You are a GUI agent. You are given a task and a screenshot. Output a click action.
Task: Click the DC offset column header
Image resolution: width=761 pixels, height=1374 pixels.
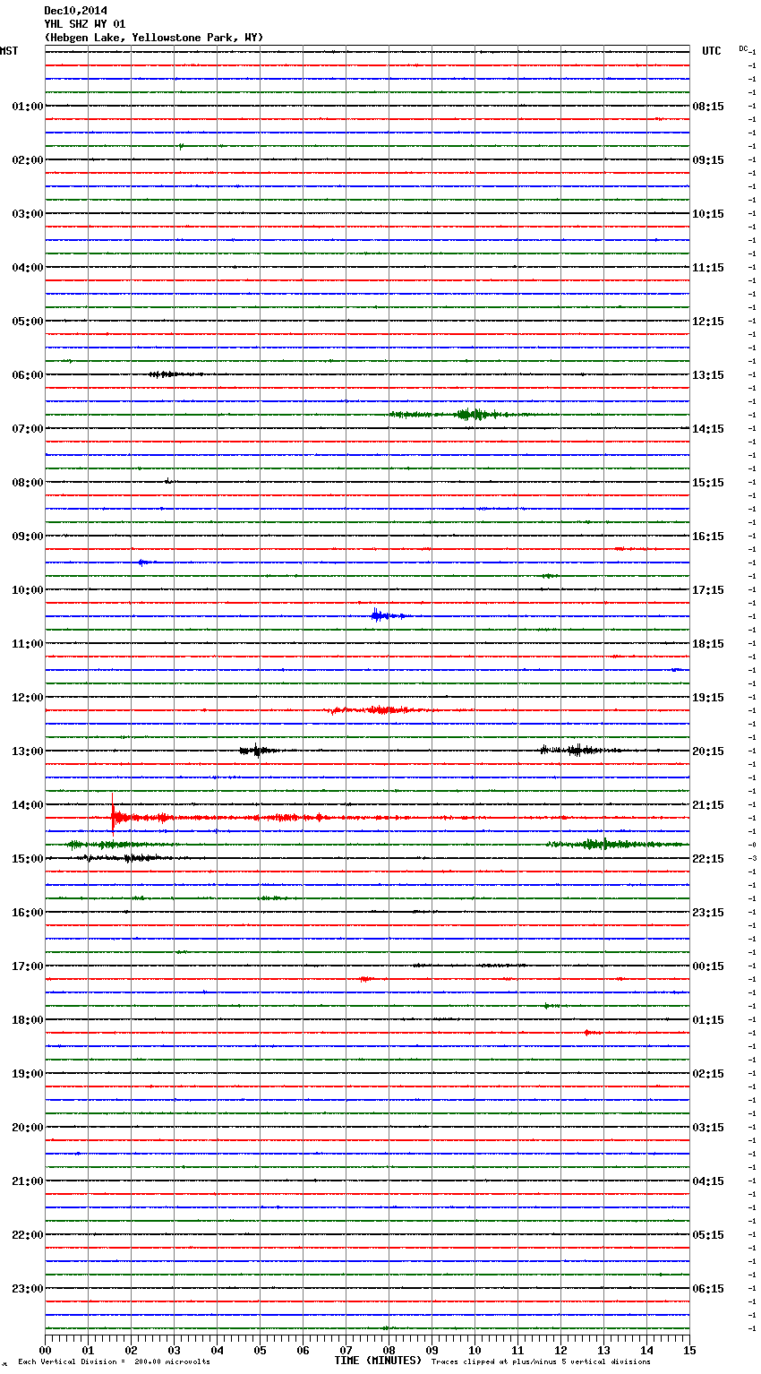pyautogui.click(x=743, y=48)
